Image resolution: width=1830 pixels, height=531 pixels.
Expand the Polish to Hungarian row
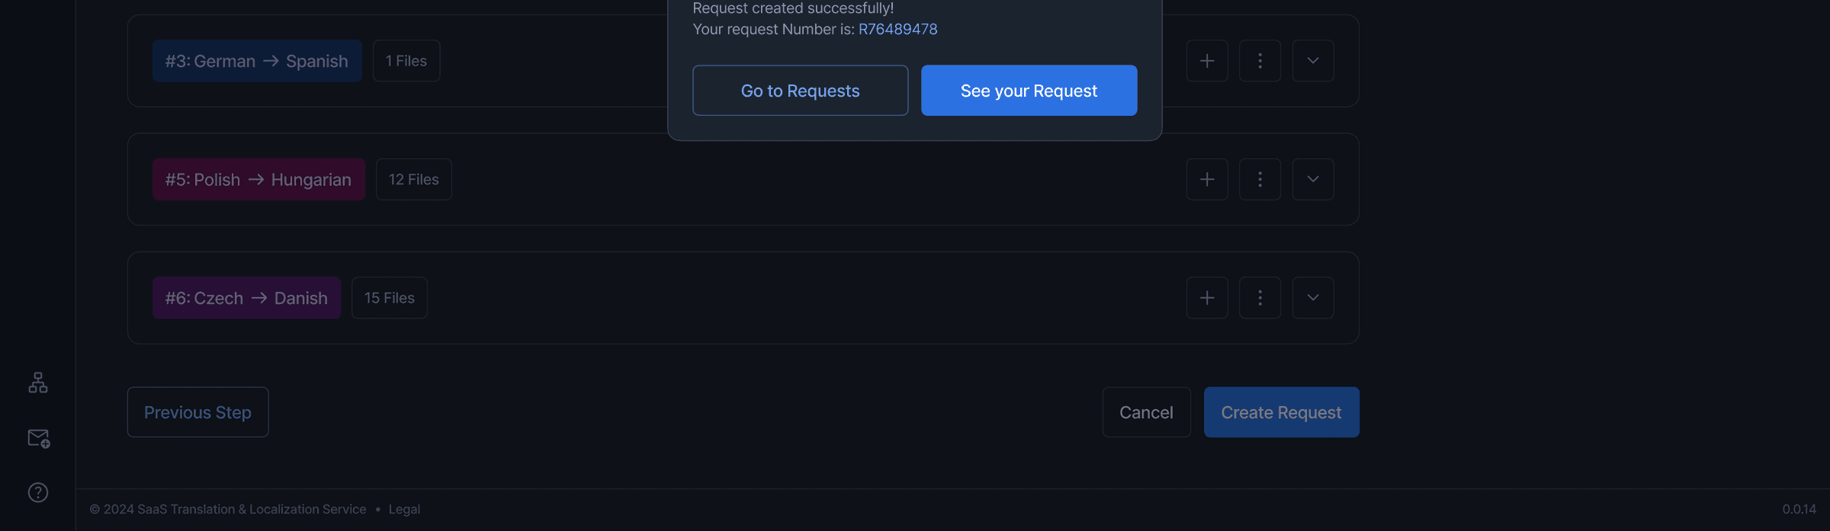(1313, 179)
